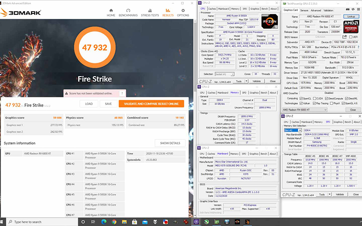Toggle the Ray Tracing checkbox
Image resolution: width=362 pixels, height=226 pixels.
click(x=314, y=103)
